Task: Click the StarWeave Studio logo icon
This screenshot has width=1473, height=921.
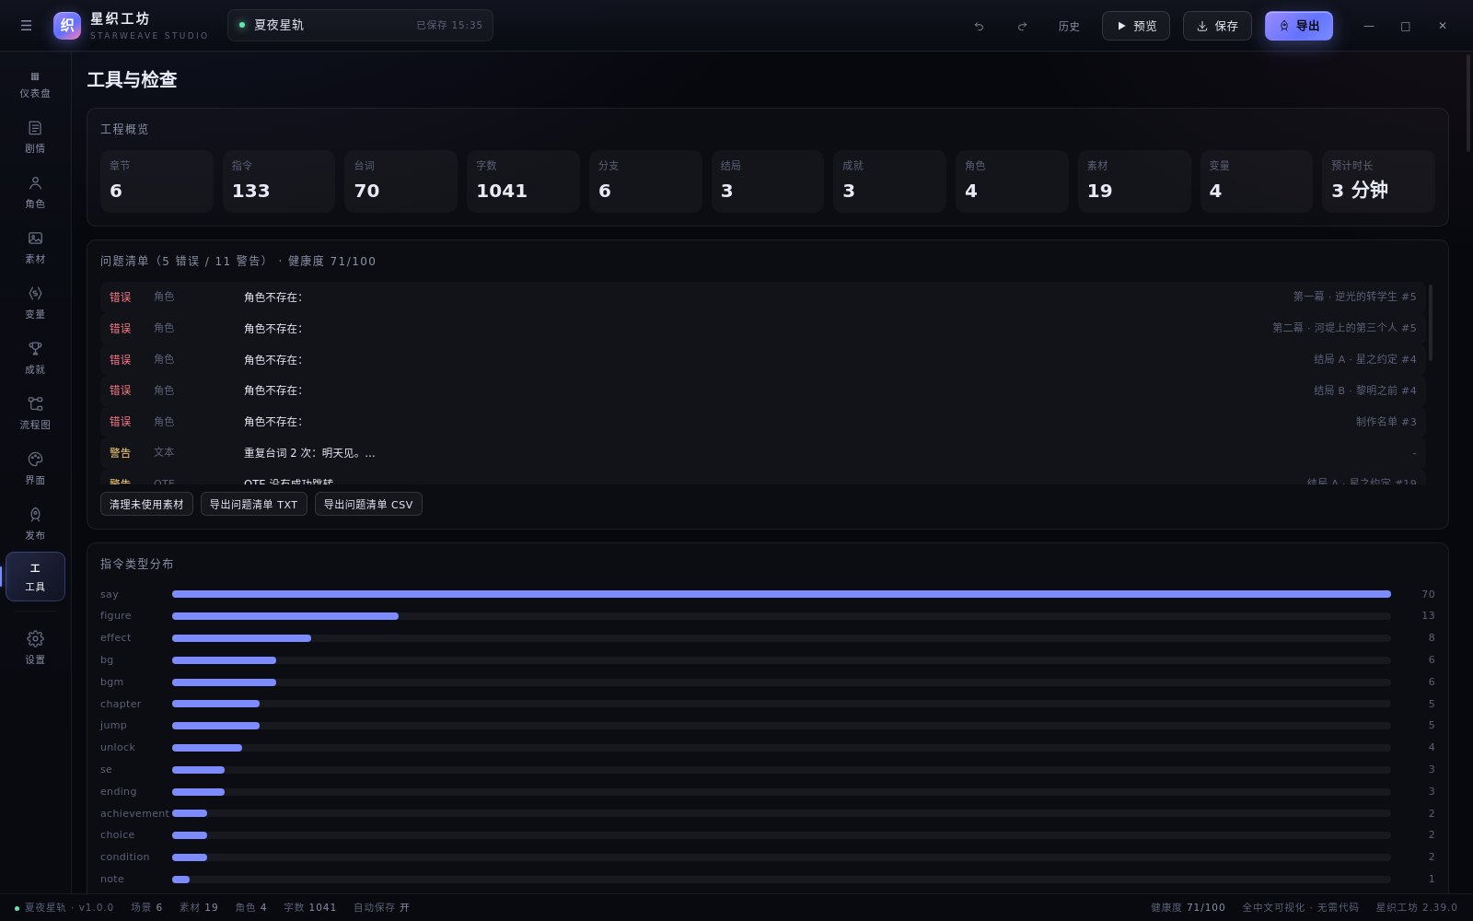Action: (67, 26)
